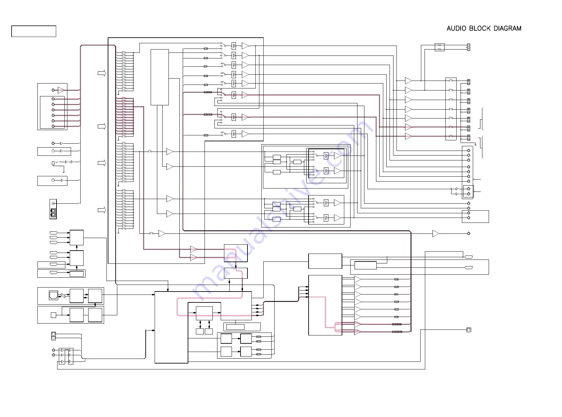
Task: Select the lone optical output connector at lower right
Action: pos(468,330)
